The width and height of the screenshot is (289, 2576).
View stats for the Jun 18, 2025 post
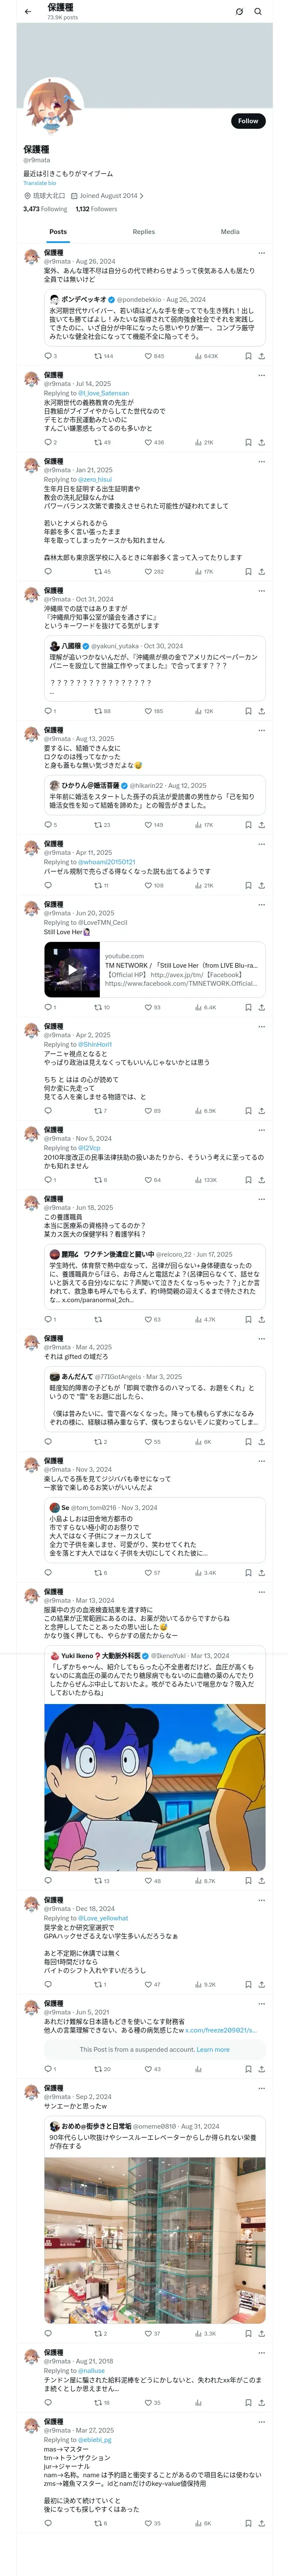tap(200, 1319)
